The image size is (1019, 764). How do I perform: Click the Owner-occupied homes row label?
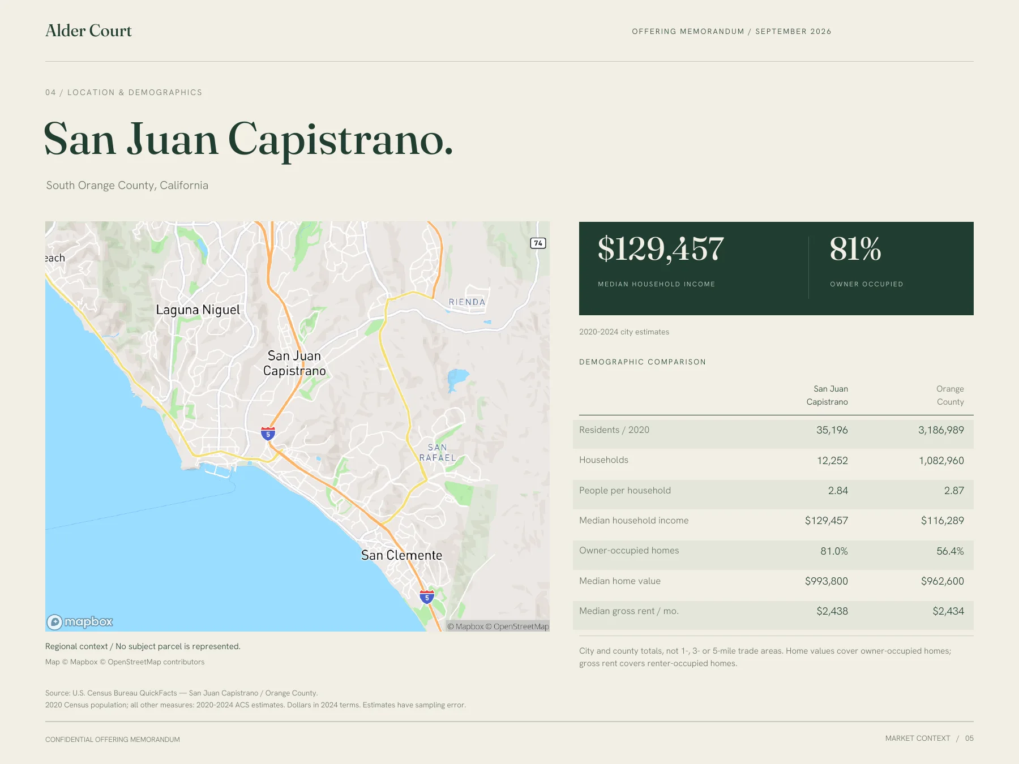tap(629, 551)
